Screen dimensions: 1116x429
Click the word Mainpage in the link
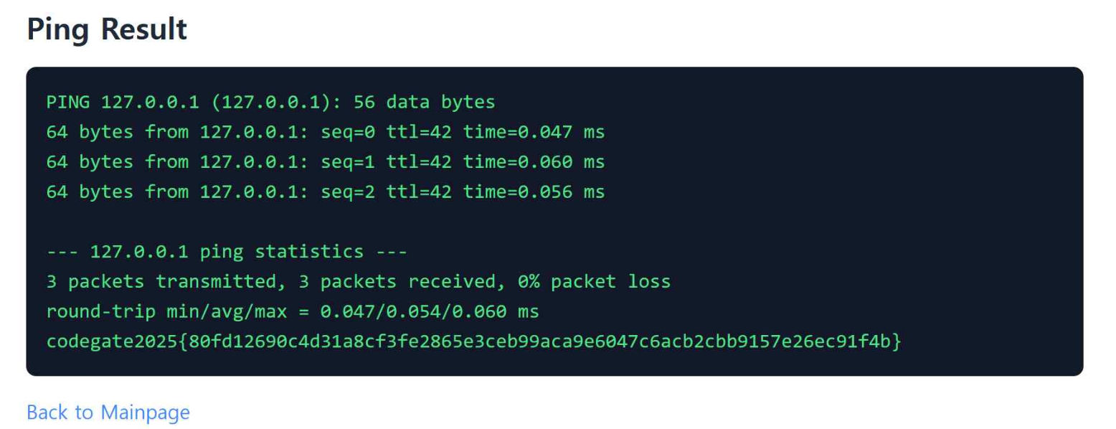[145, 412]
